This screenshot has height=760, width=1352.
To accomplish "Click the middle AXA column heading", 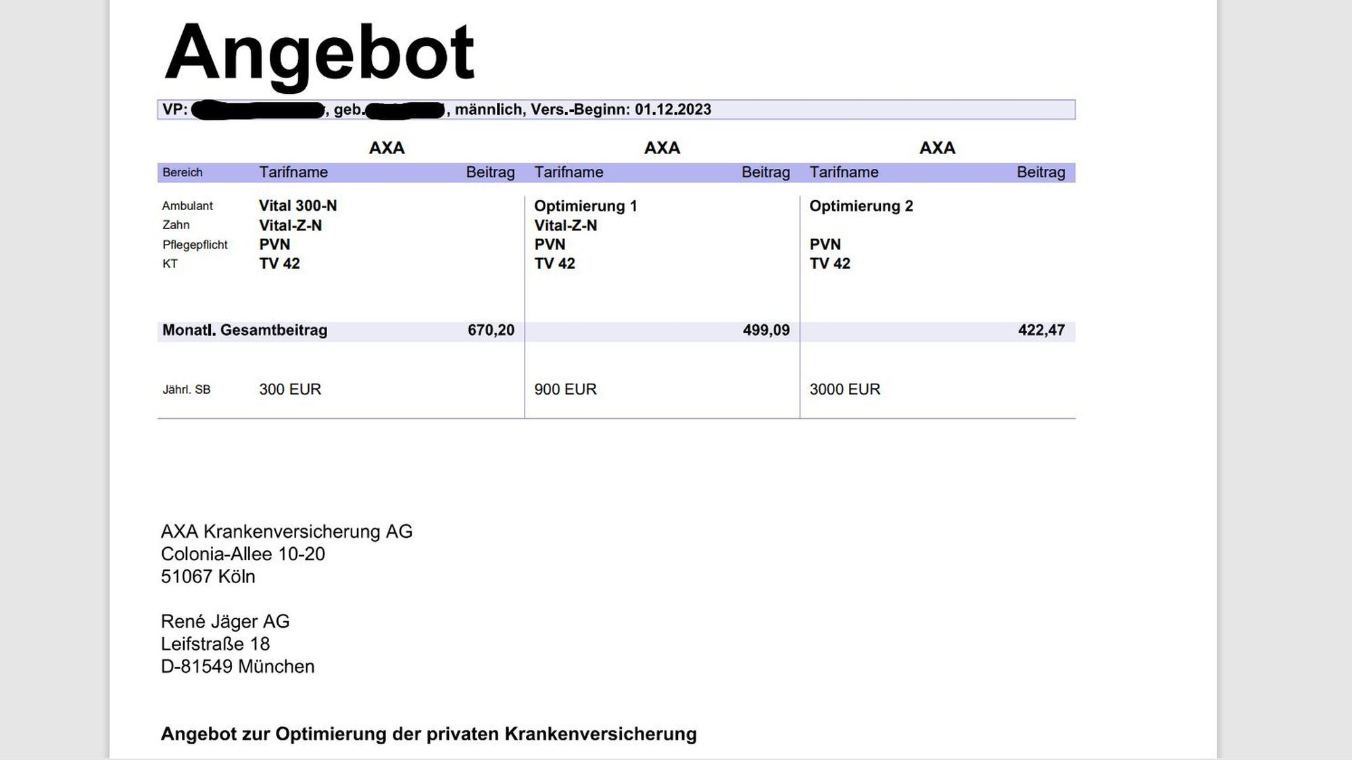I will click(662, 148).
